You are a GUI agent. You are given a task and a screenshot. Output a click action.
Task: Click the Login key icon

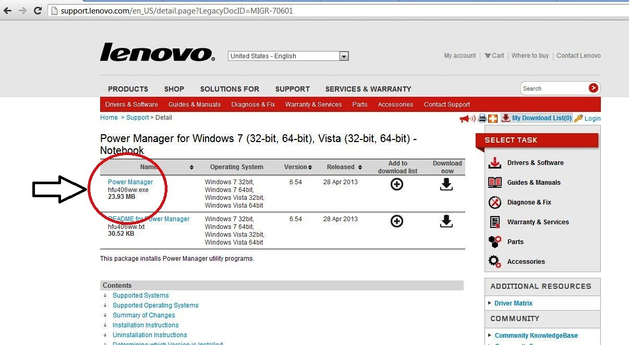[x=578, y=119]
